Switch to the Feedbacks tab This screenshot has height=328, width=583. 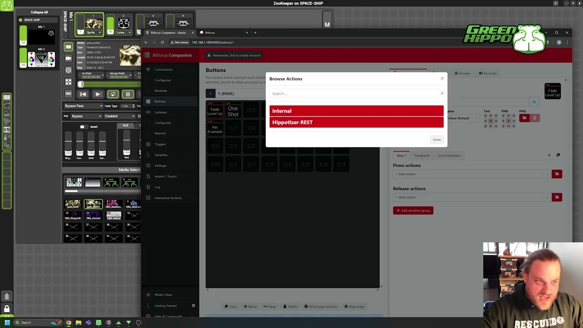pyautogui.click(x=422, y=155)
